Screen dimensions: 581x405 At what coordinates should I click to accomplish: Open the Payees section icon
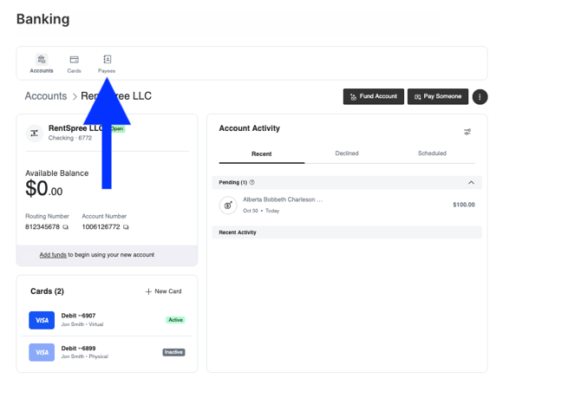(x=107, y=60)
